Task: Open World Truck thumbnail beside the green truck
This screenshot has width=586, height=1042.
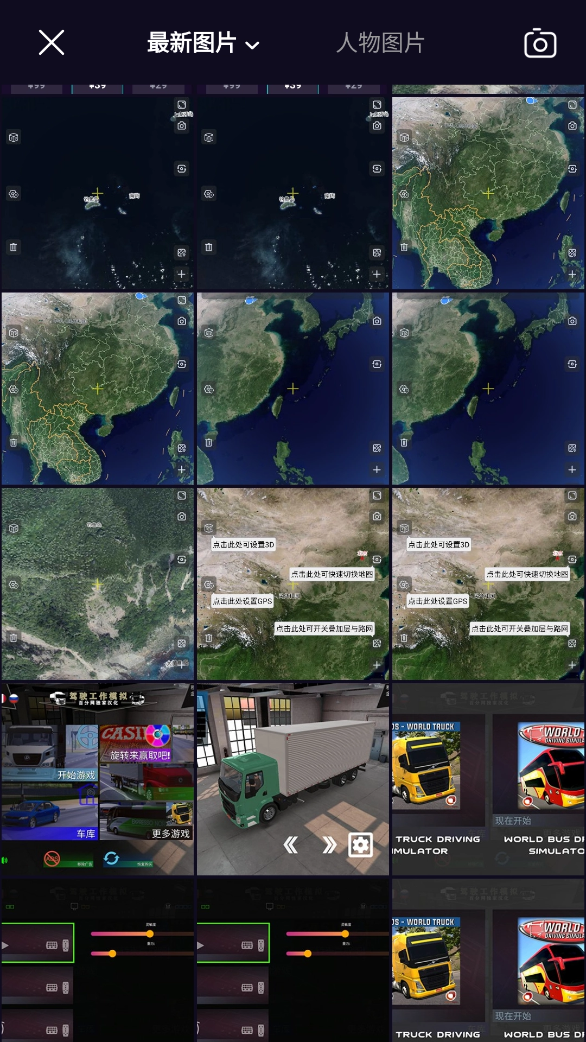Action: pos(488,779)
